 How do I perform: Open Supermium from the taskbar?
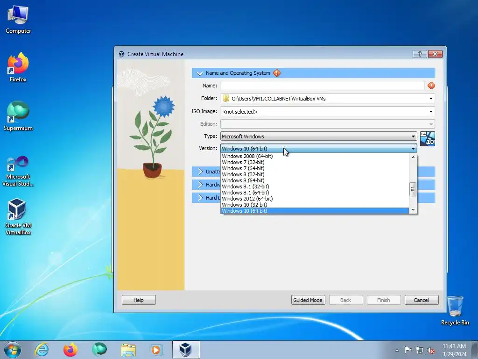click(99, 350)
